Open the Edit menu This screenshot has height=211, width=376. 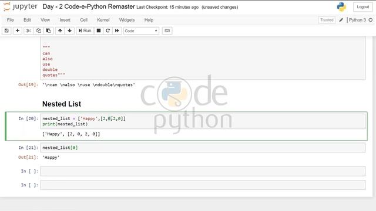click(27, 20)
